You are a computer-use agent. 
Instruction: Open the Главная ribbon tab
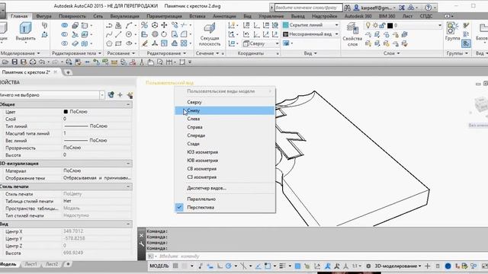coord(19,16)
